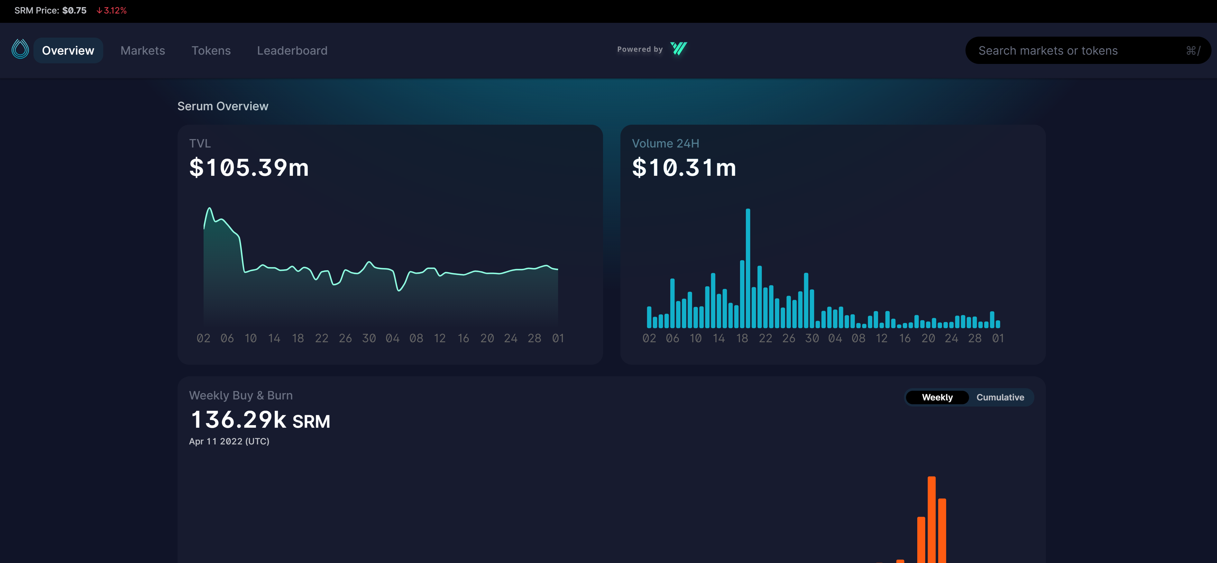
Task: Click the red downward price-change arrow
Action: (100, 10)
